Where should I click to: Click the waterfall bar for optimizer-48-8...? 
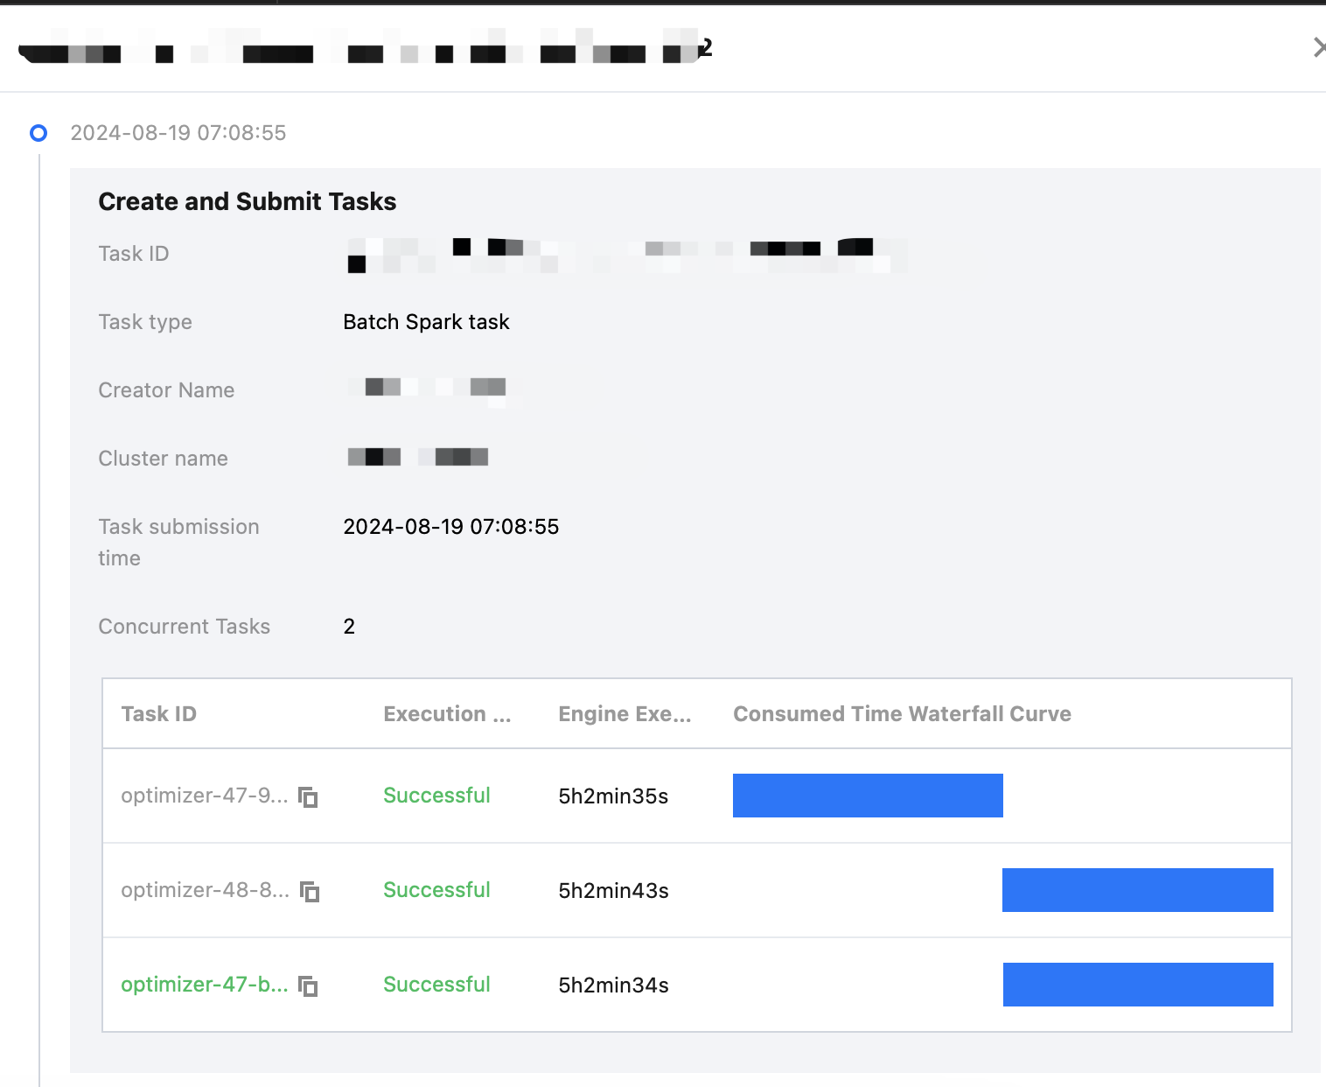(x=1137, y=890)
